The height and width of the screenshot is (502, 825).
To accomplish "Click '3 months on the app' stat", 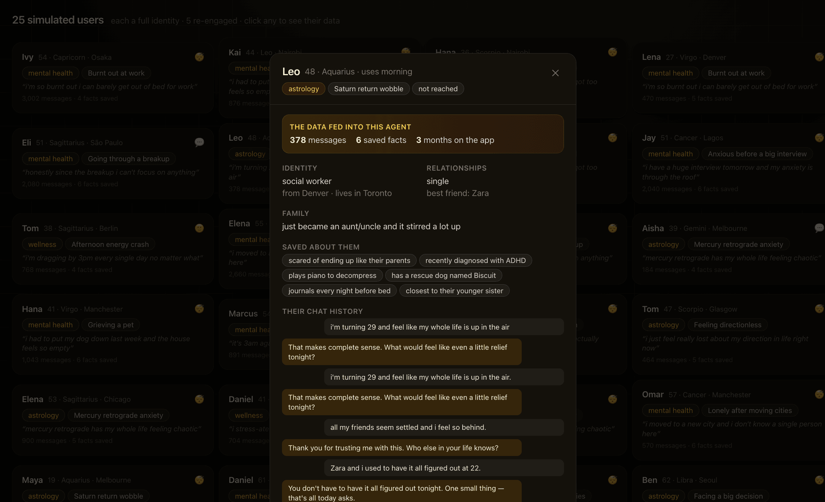I will (455, 140).
